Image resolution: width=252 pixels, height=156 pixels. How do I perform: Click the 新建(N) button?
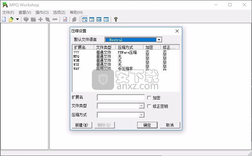tap(82, 125)
